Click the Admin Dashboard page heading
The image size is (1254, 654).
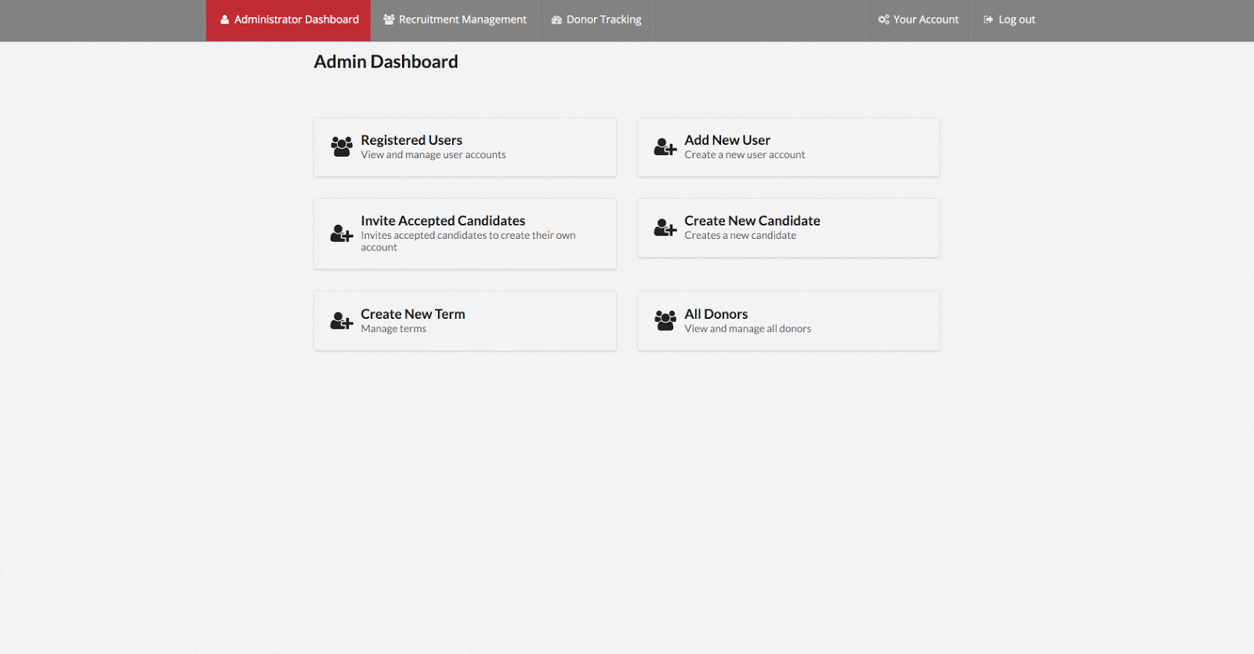[x=386, y=62]
